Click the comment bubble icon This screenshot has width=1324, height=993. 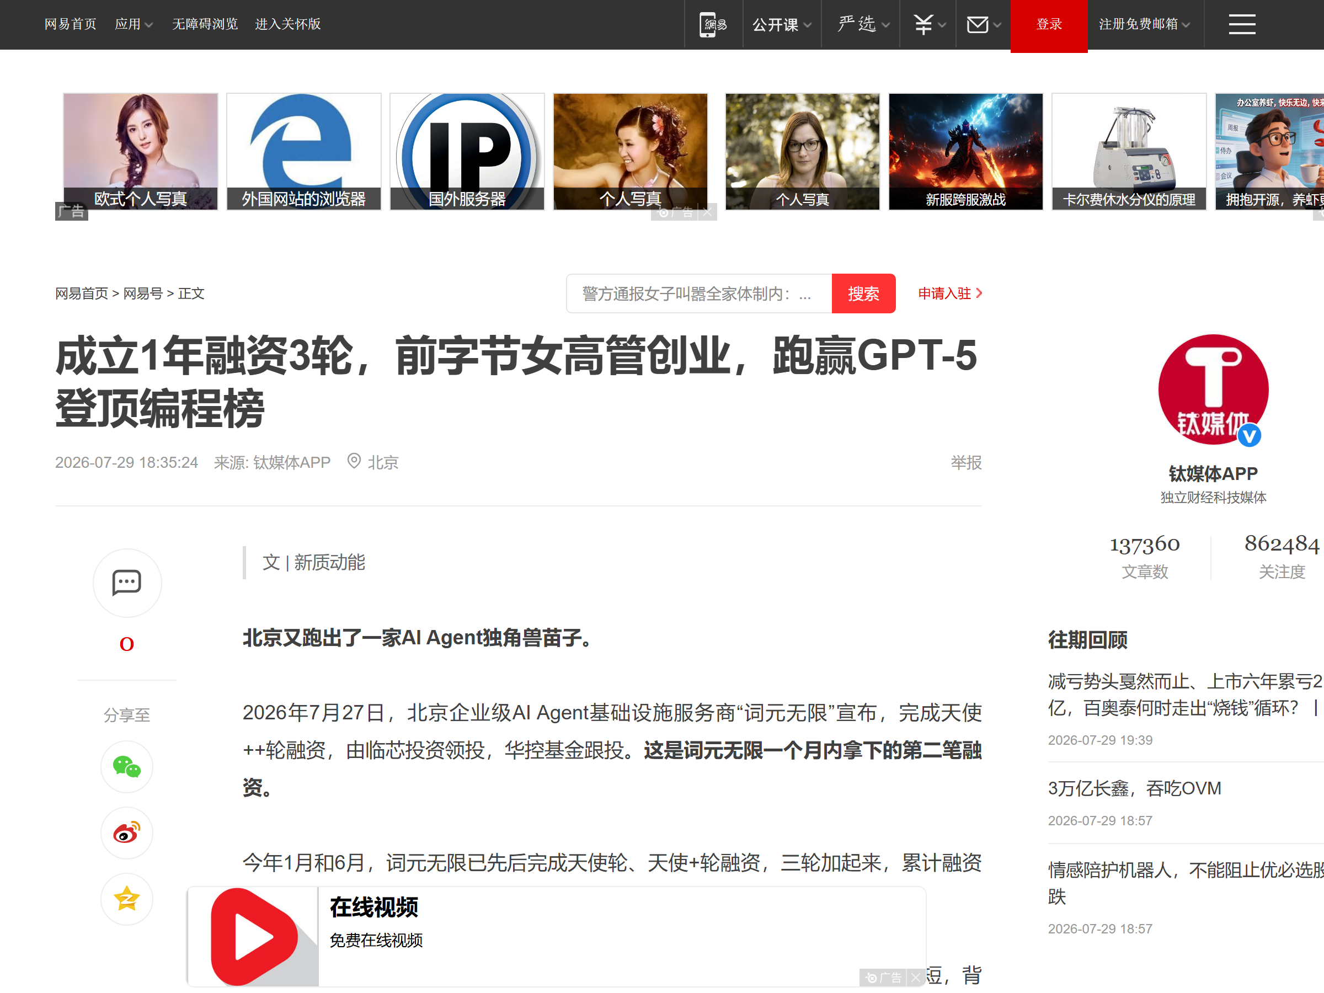tap(127, 583)
